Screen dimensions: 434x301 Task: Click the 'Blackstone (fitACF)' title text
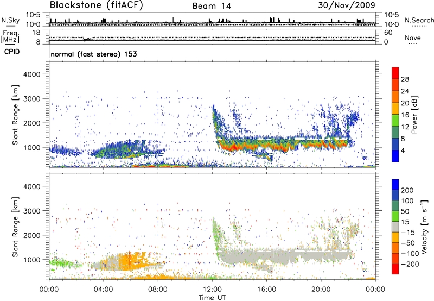coord(97,5)
